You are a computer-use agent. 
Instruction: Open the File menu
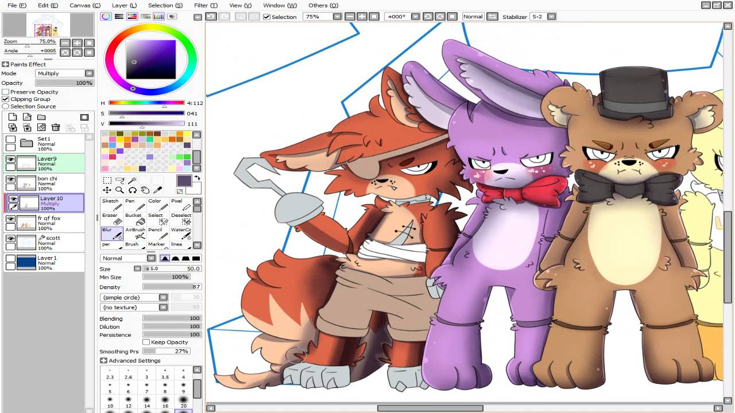(x=17, y=5)
